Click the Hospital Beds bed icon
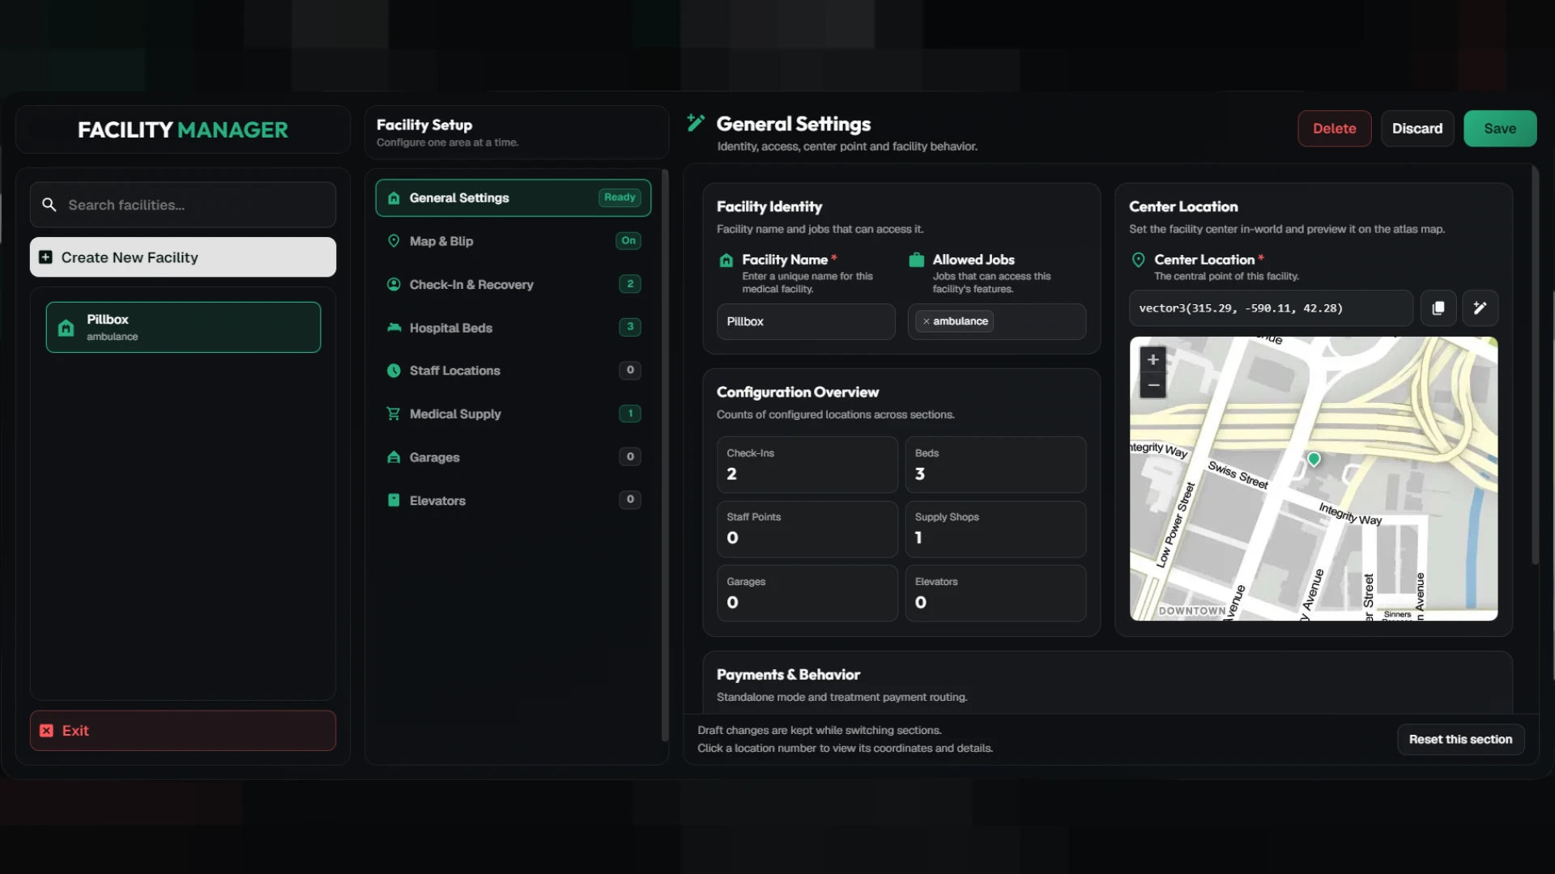The height and width of the screenshot is (874, 1555). pyautogui.click(x=394, y=328)
